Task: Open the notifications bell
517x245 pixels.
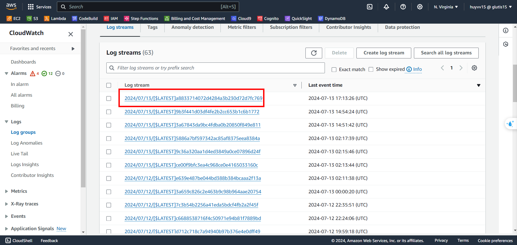Action: 386,7
